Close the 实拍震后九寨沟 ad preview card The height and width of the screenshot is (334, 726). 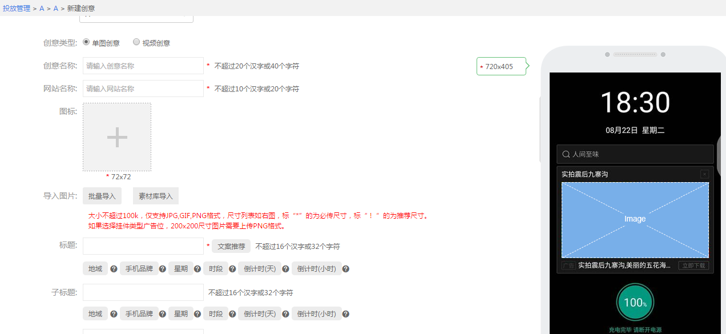pos(704,174)
